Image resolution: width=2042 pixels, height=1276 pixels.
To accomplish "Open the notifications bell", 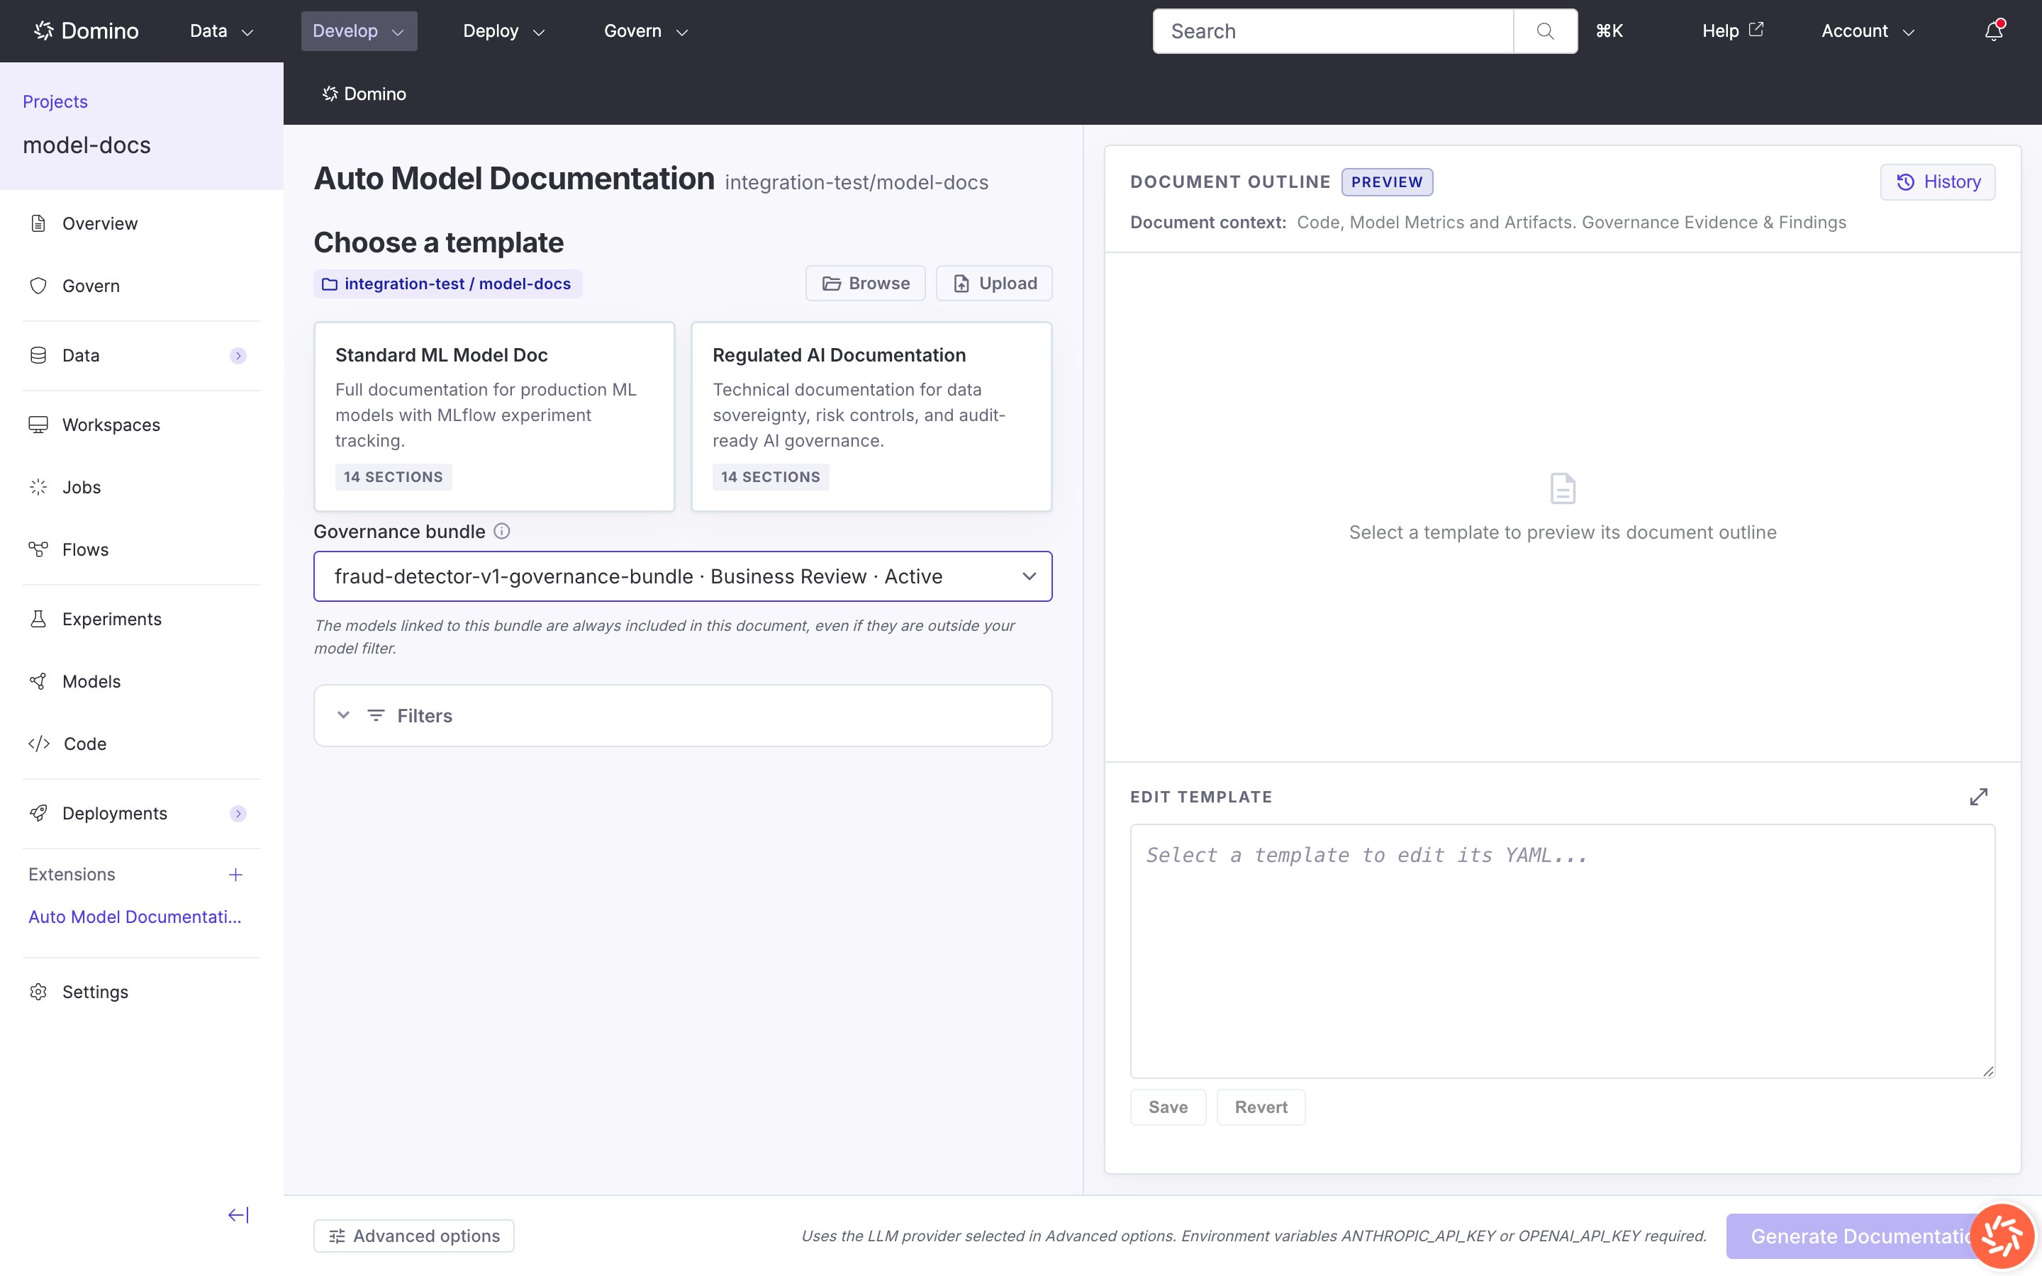I will [x=1994, y=31].
